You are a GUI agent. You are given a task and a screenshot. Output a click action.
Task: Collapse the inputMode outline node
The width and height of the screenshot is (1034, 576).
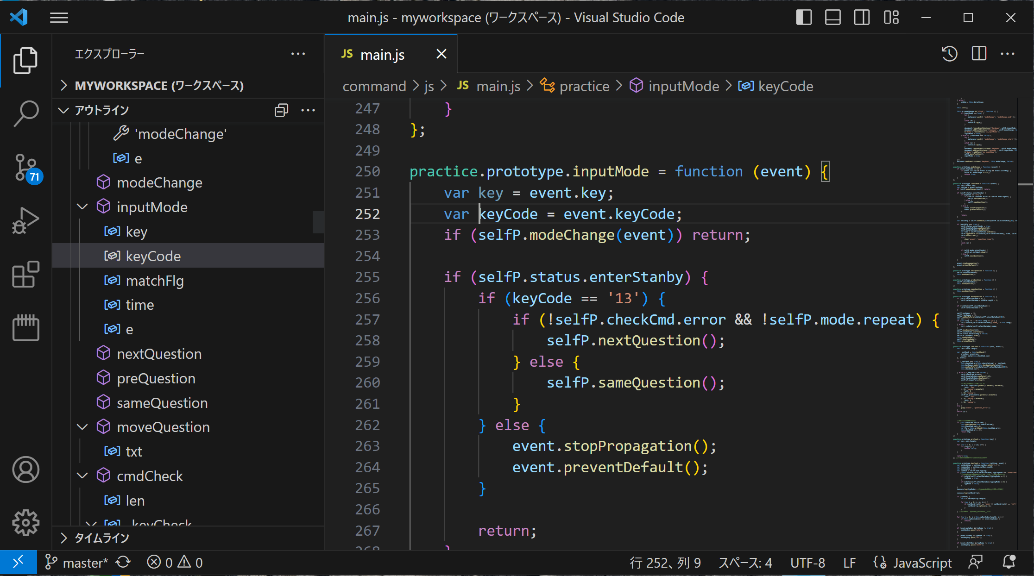pos(82,207)
